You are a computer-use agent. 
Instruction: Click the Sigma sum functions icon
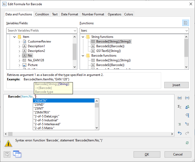click(179, 107)
